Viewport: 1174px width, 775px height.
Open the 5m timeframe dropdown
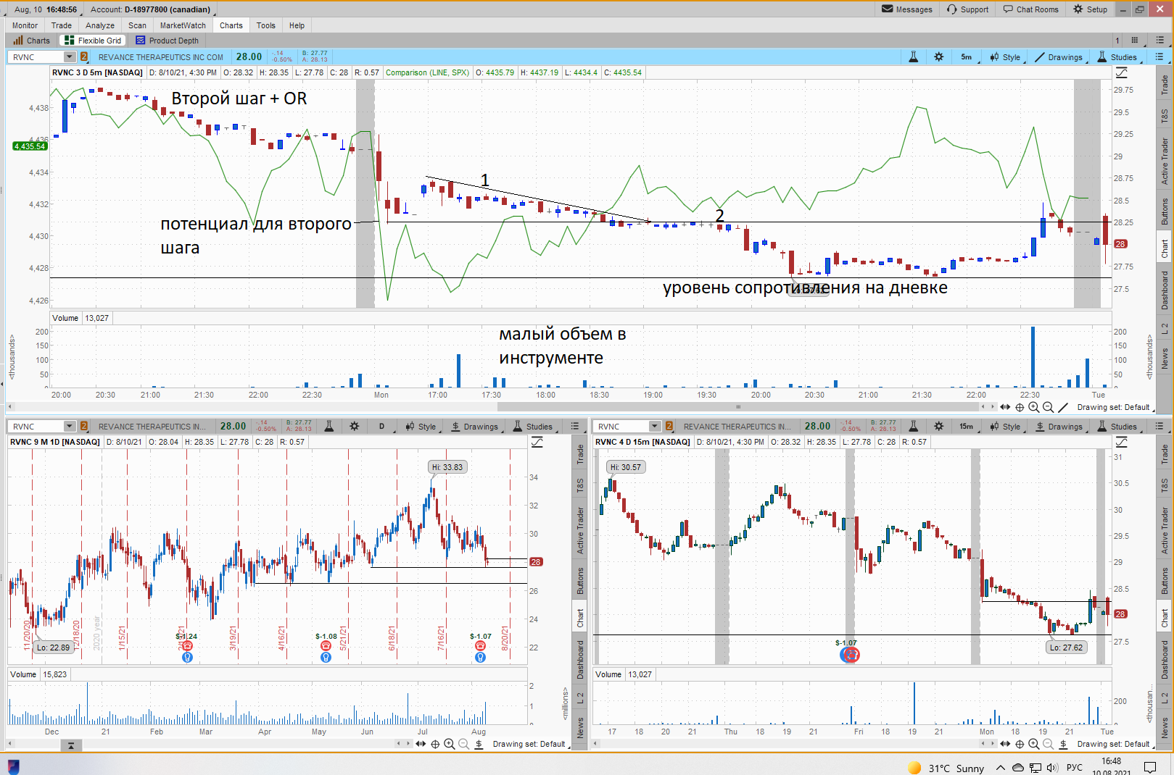point(968,57)
